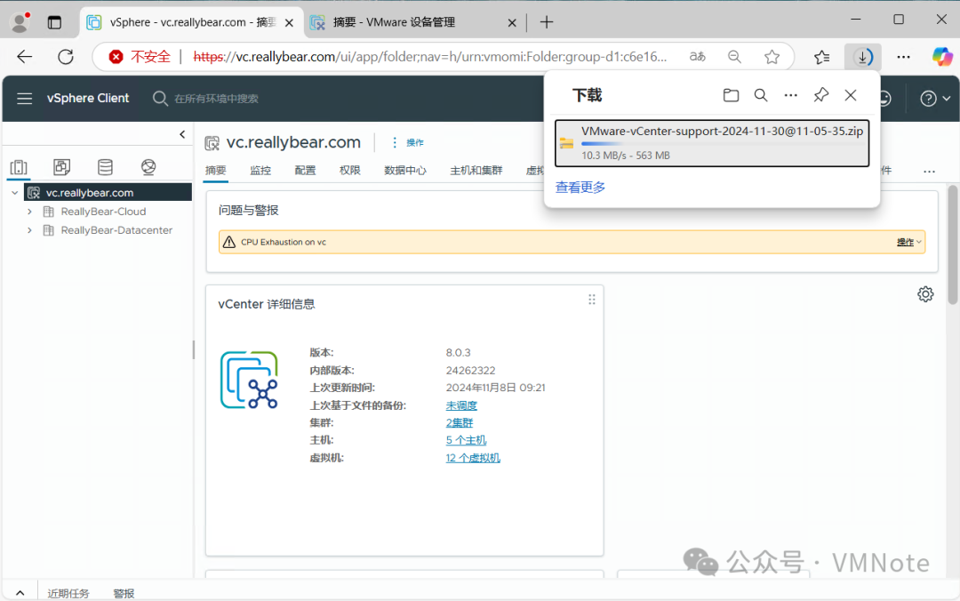
Task: Open the tab actions menu icon
Action: (54, 22)
